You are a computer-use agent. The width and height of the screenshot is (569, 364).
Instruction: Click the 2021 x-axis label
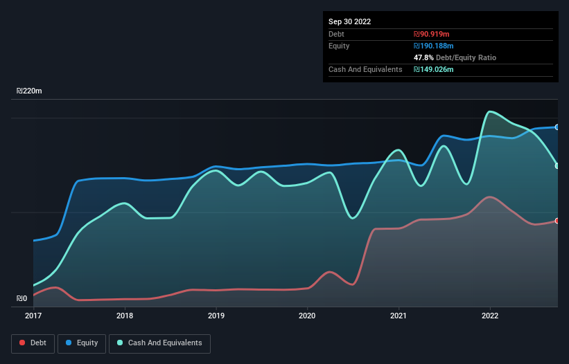click(399, 316)
